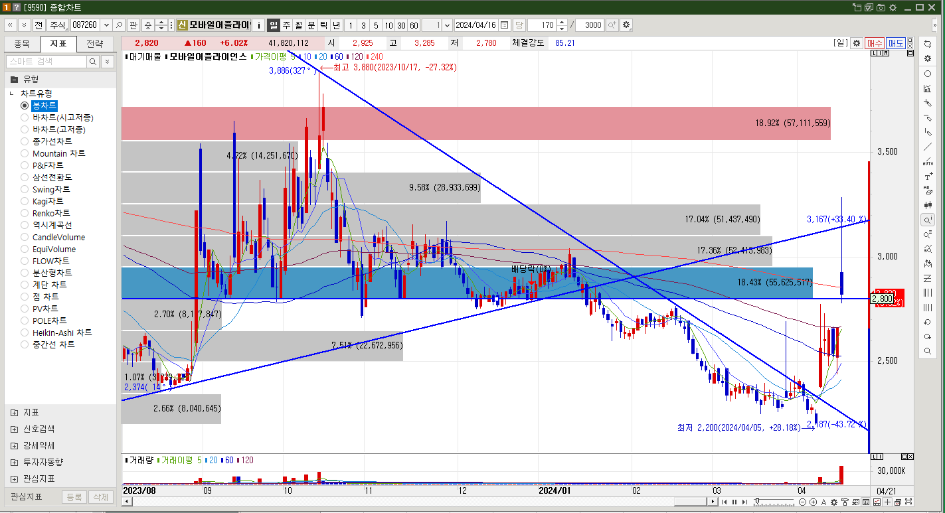This screenshot has height=513, width=945.
Task: Click the 스마트 검색 input field
Action: tap(46, 61)
